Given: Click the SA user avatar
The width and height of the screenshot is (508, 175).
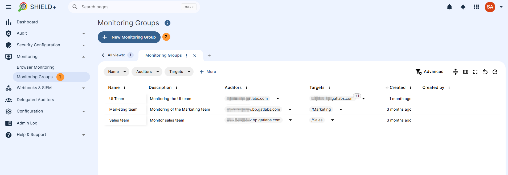Looking at the screenshot, I should pos(490,7).
